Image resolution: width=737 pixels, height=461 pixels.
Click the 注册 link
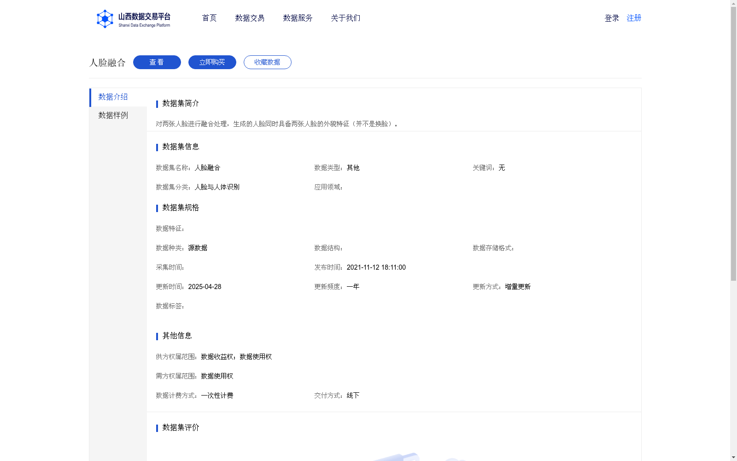(x=634, y=18)
